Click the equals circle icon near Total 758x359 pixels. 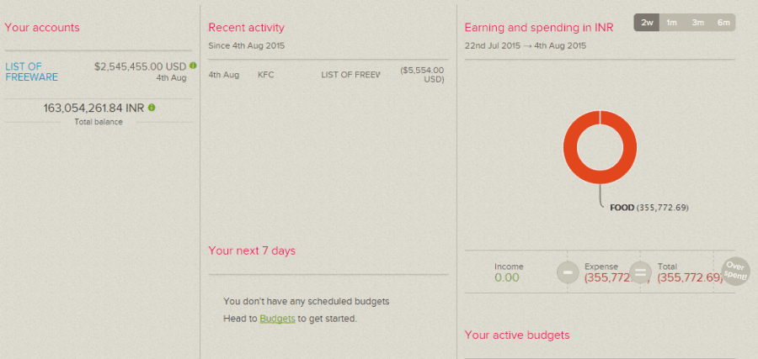click(640, 272)
